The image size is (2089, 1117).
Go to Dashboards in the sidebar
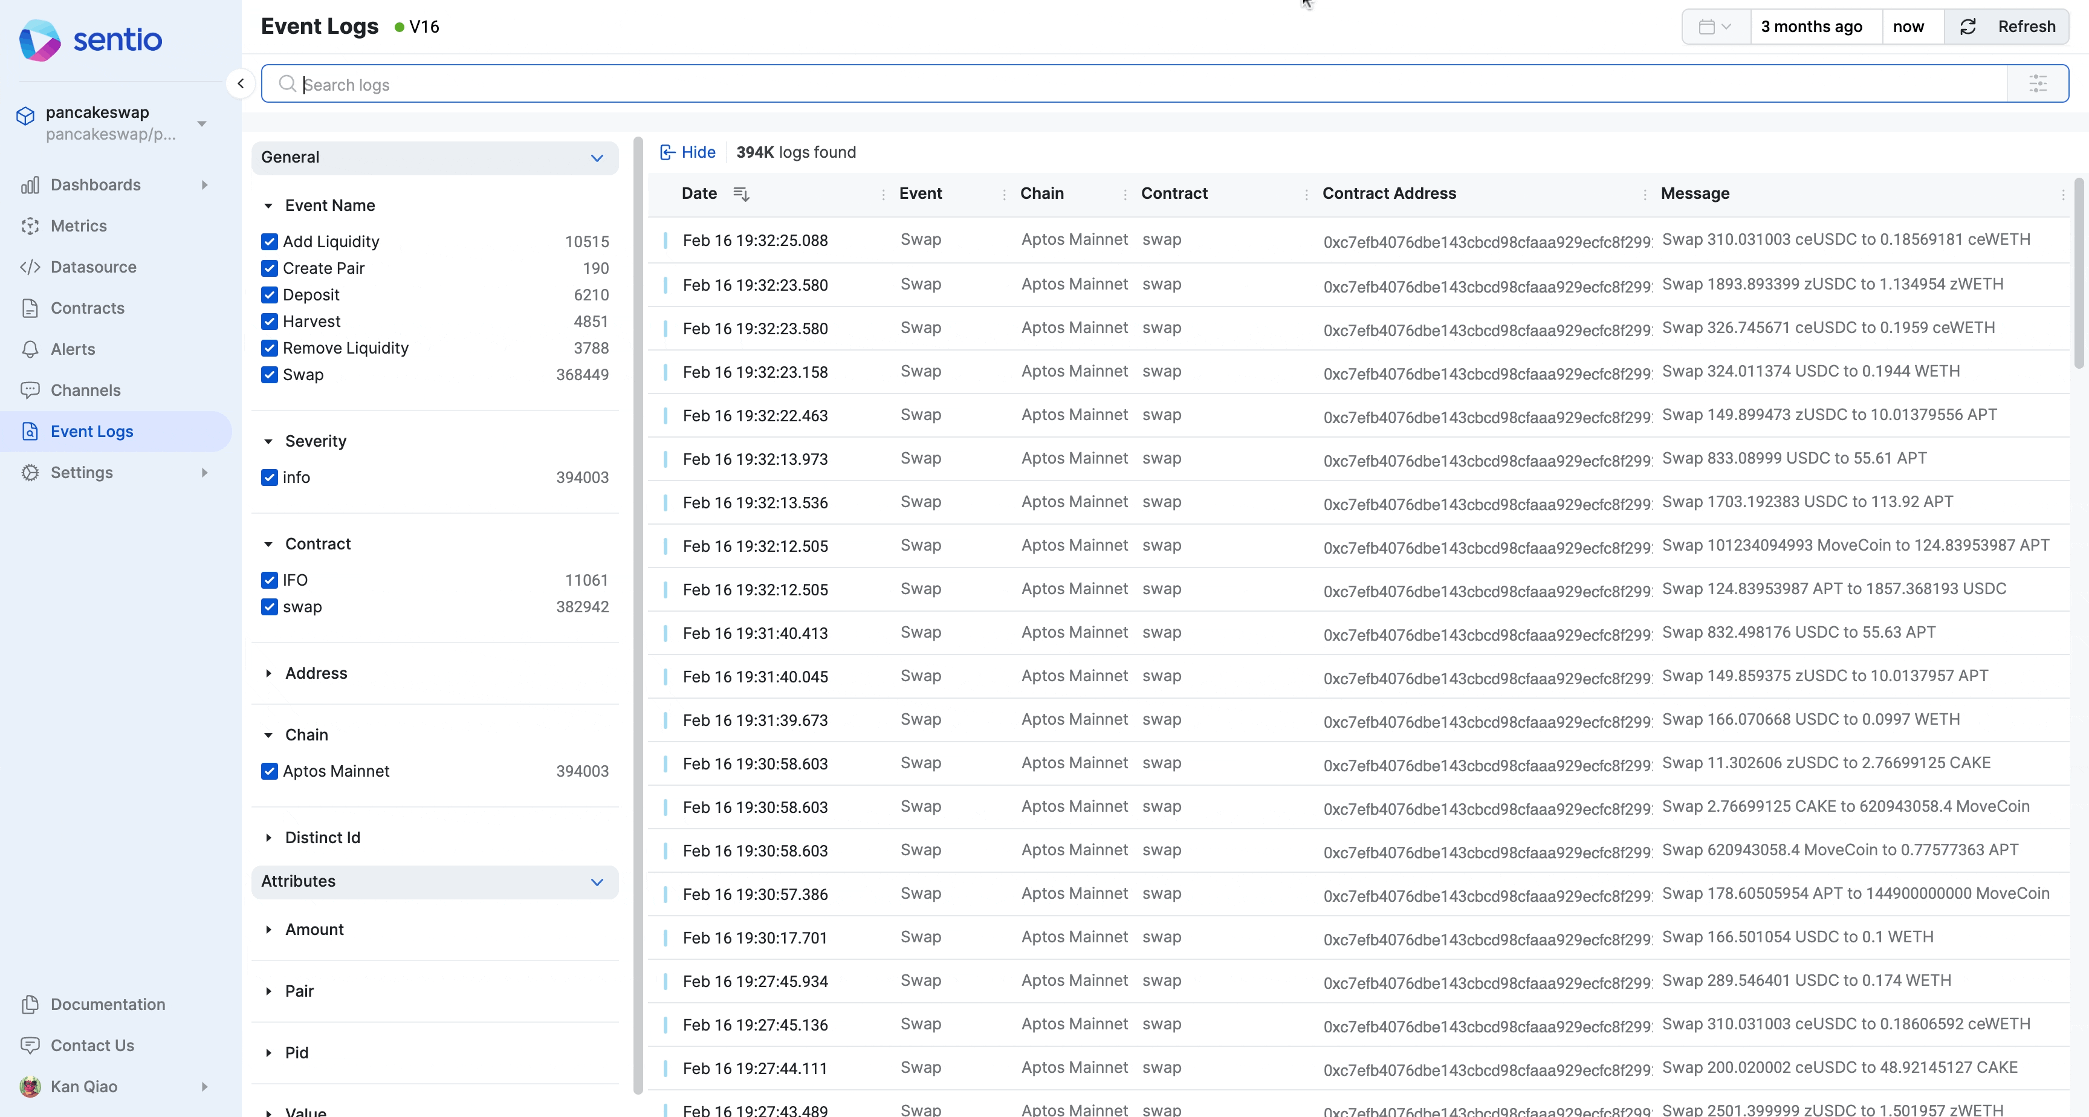click(96, 185)
